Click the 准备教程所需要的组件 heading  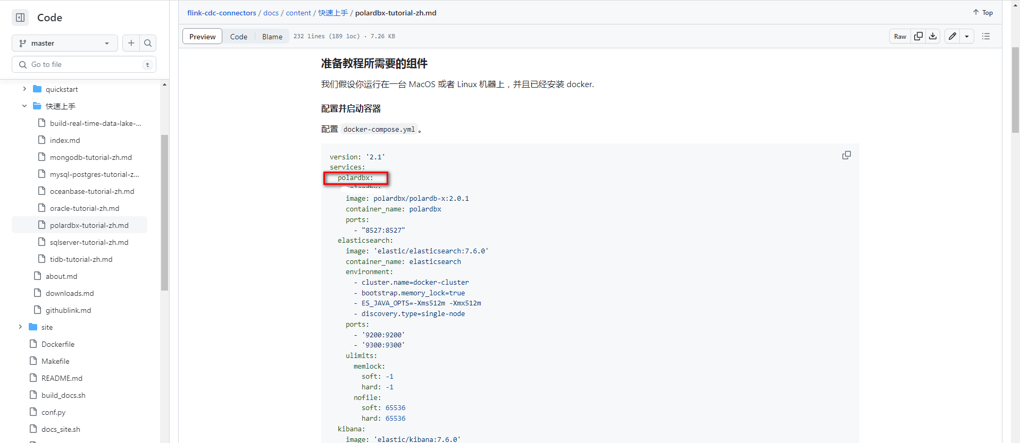374,64
